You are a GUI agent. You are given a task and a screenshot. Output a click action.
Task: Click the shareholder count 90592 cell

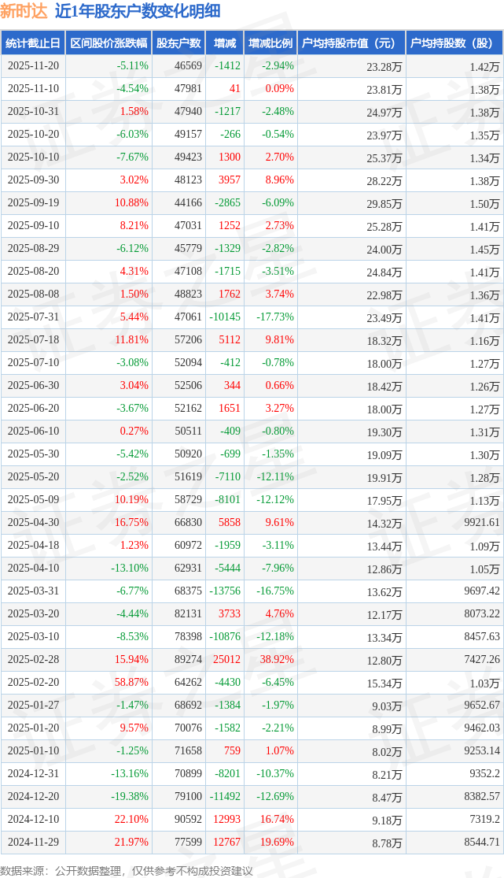[188, 820]
